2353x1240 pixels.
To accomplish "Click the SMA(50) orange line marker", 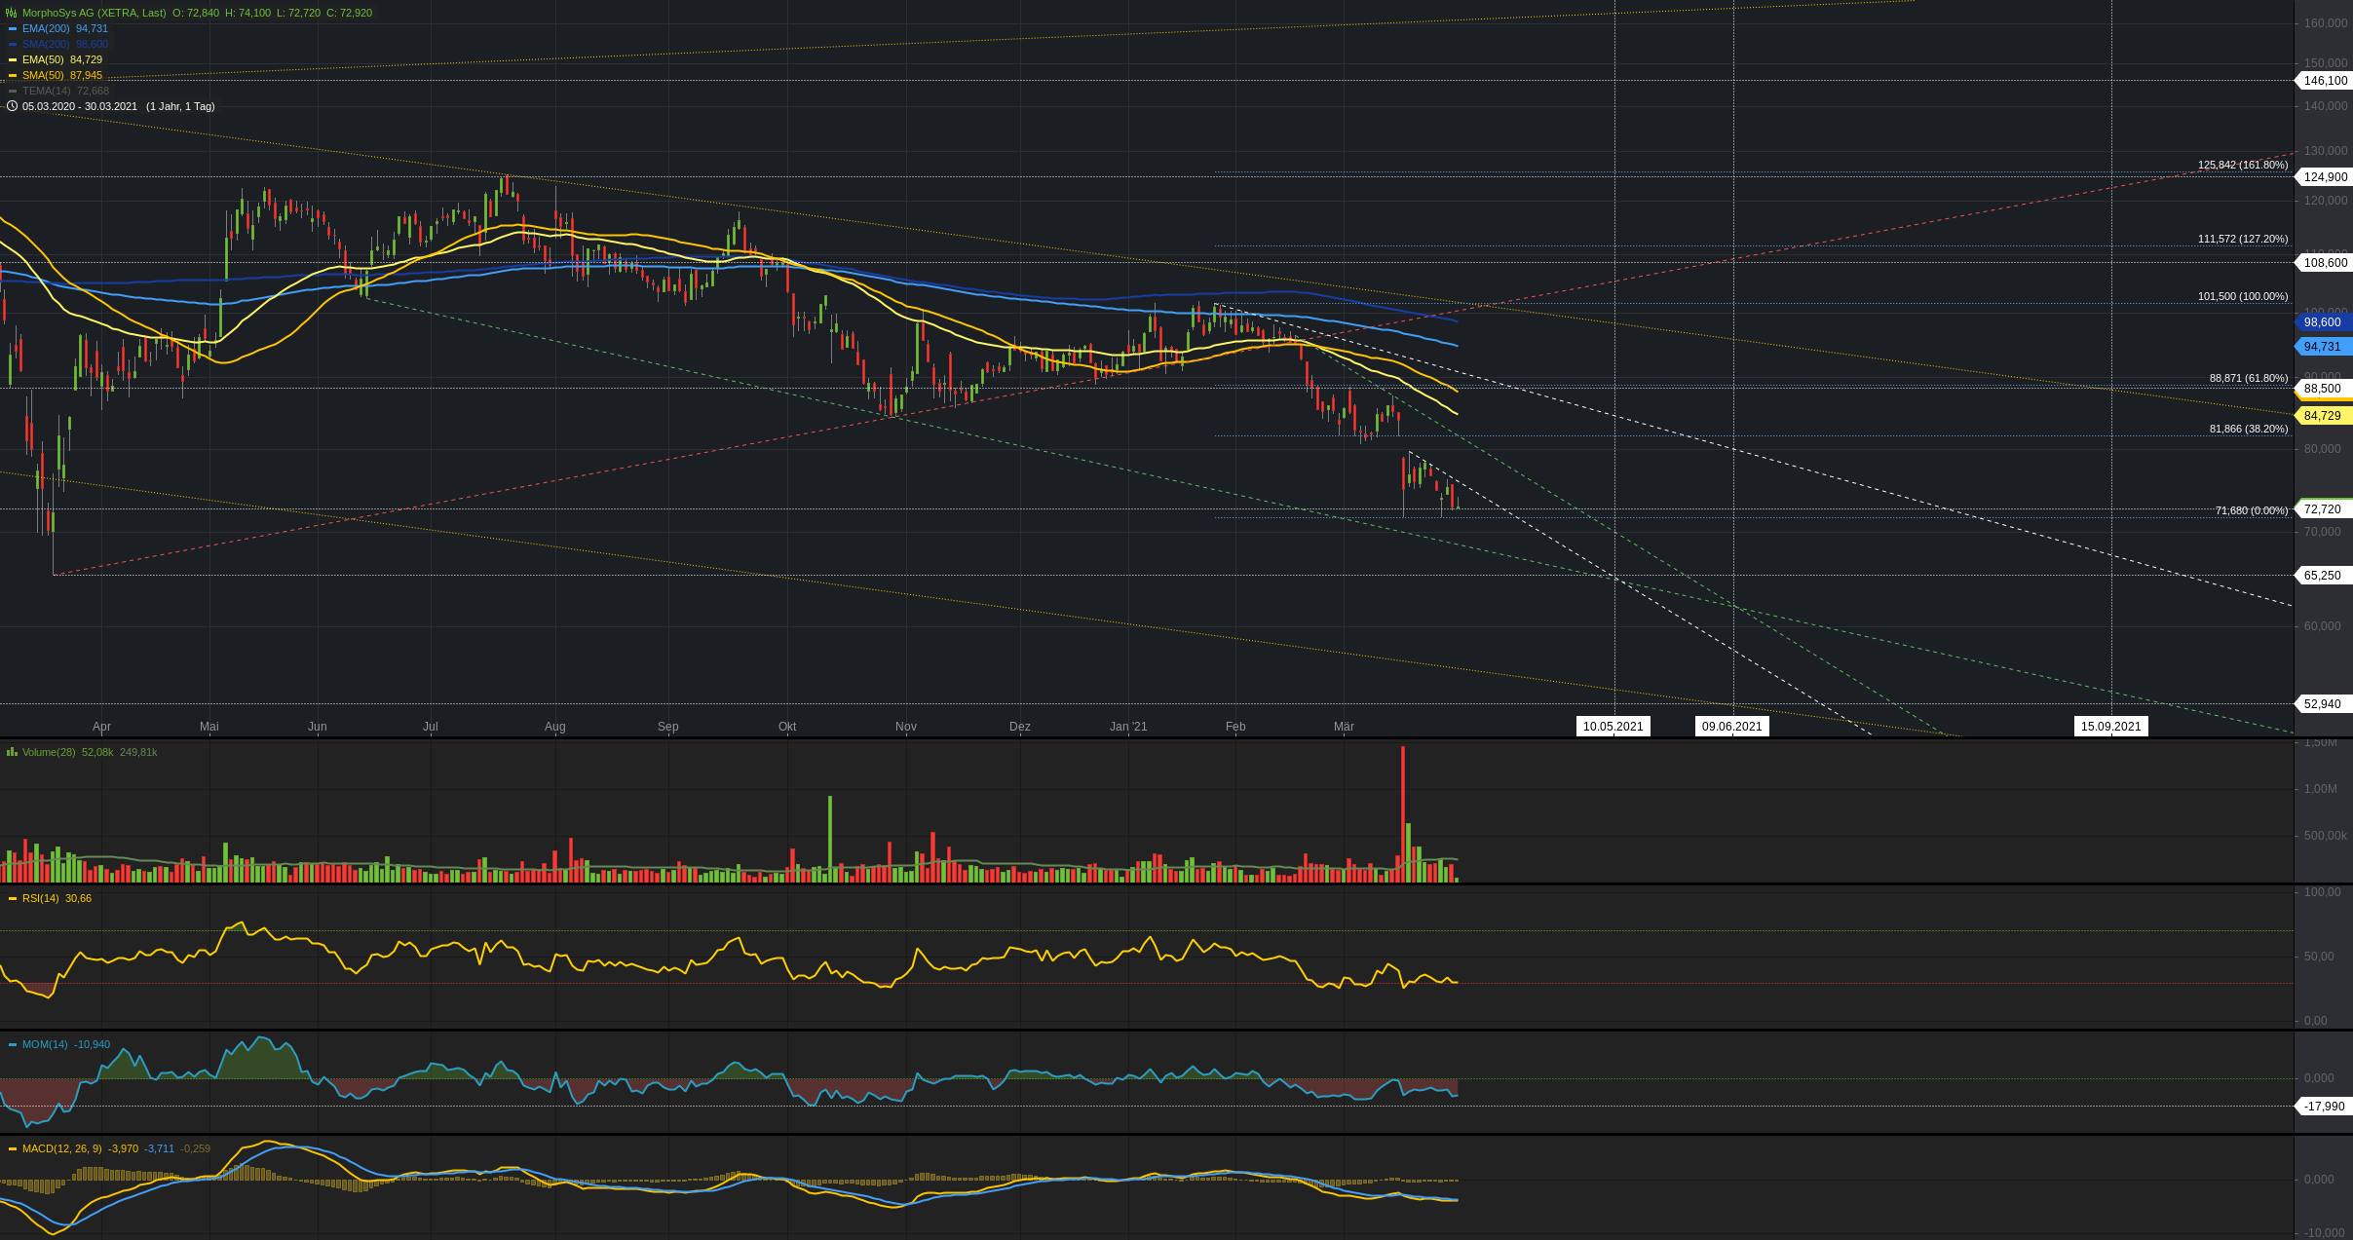I will tap(13, 75).
